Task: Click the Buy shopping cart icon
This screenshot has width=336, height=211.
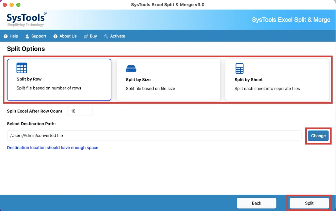Action: pos(86,36)
